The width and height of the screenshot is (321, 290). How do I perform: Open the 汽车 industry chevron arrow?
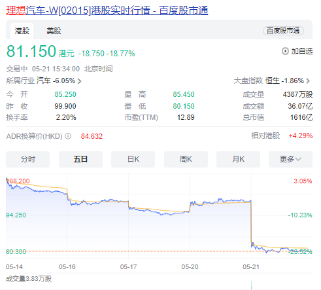[79, 81]
